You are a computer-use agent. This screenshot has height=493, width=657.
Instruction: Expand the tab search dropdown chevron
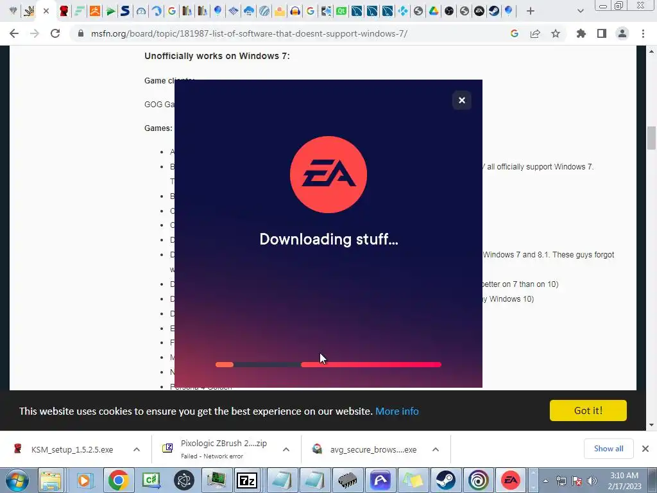580,12
